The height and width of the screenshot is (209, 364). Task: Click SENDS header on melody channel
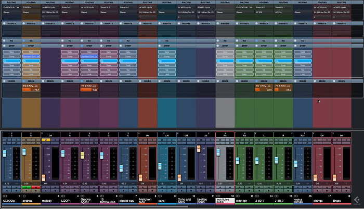50,81
